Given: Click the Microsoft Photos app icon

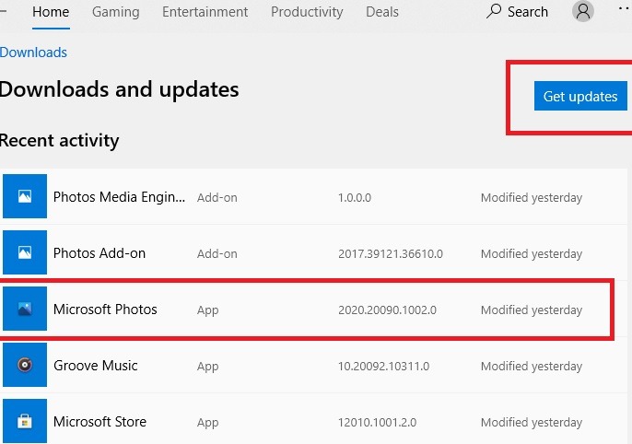Looking at the screenshot, I should [25, 309].
